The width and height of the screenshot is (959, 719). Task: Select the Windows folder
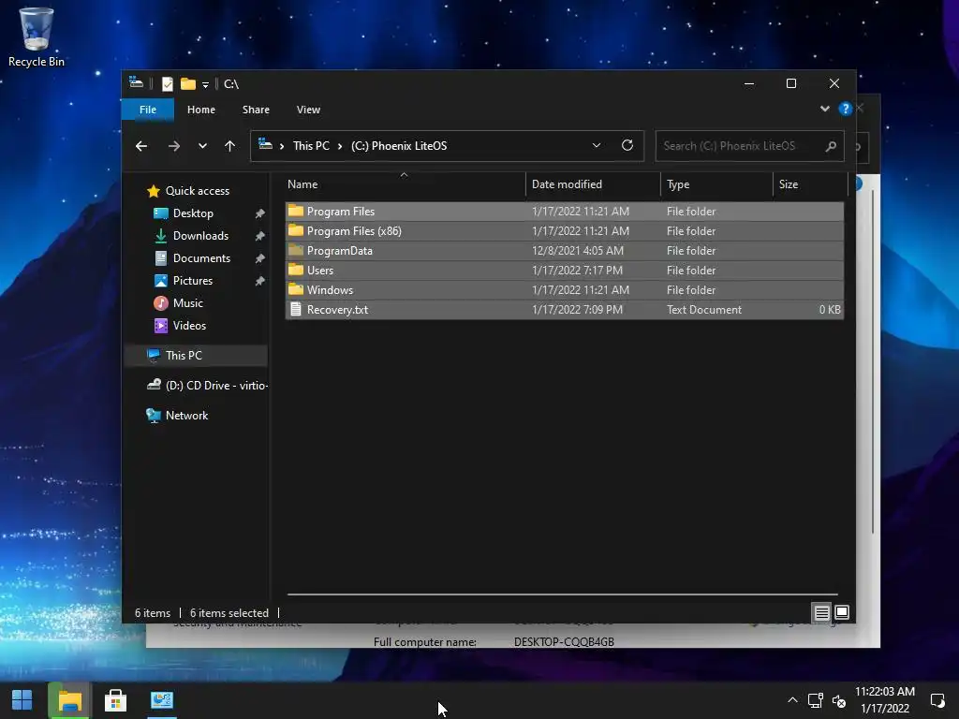(564, 290)
